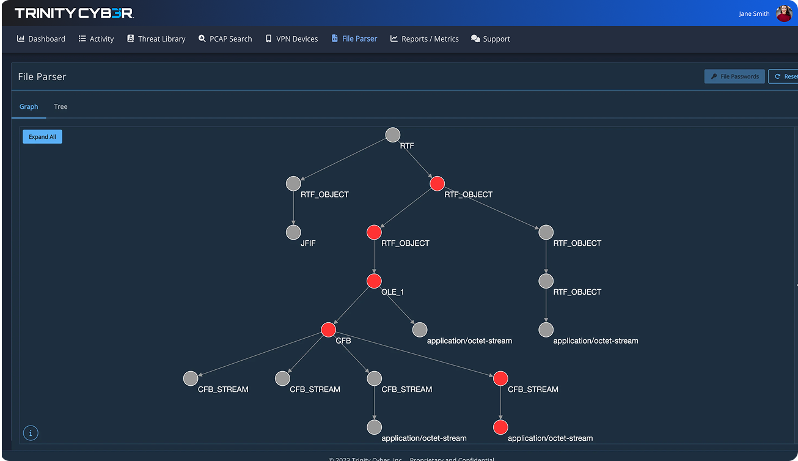
Task: Select the lower gray RTF_OBJECT node on right branch
Action: pyautogui.click(x=546, y=281)
